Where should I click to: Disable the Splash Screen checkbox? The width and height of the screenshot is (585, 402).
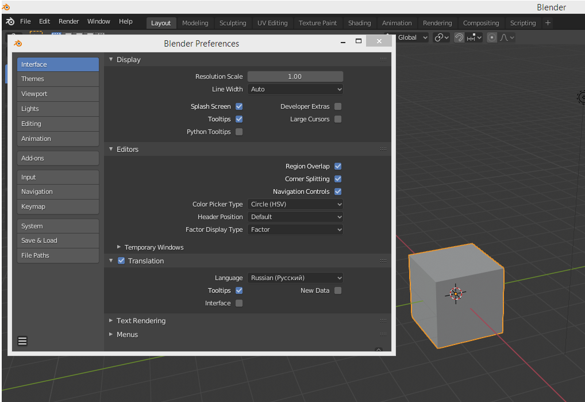point(239,106)
